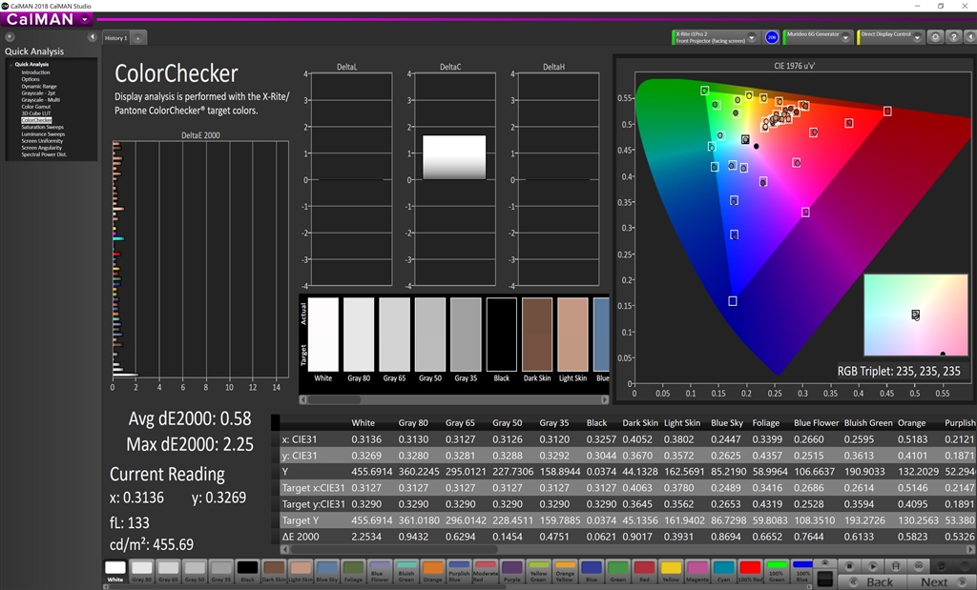Select the 100% Red patch in bottom strip

[x=750, y=571]
